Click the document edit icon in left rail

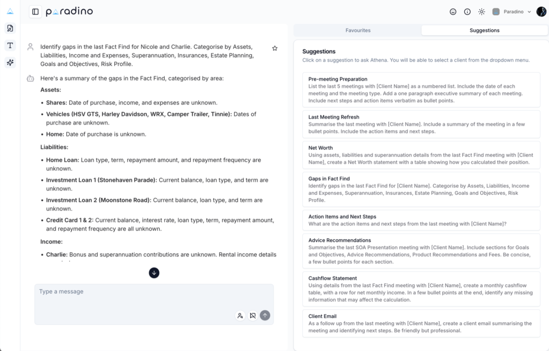pos(10,28)
